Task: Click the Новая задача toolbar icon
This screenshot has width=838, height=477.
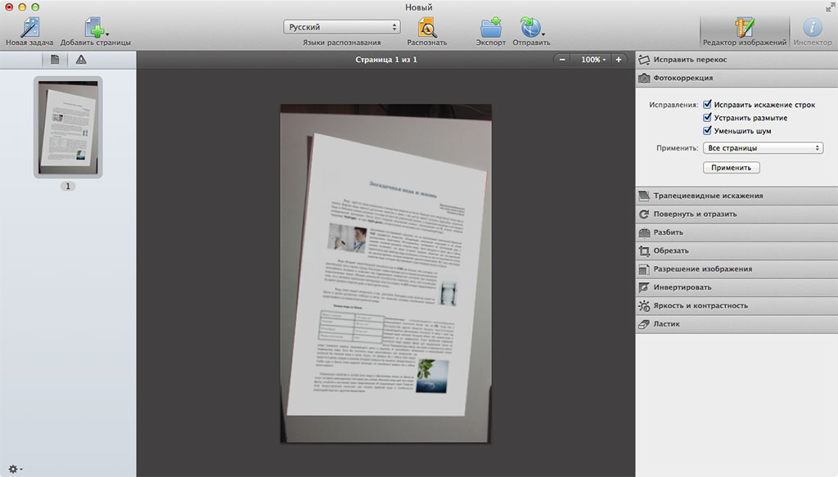Action: pyautogui.click(x=29, y=27)
